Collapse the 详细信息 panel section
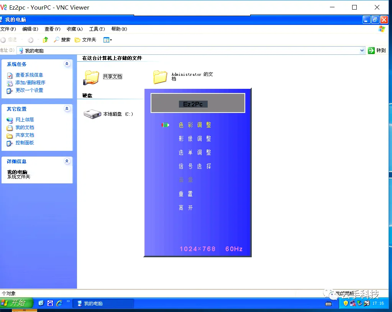392x312 pixels. 67,162
